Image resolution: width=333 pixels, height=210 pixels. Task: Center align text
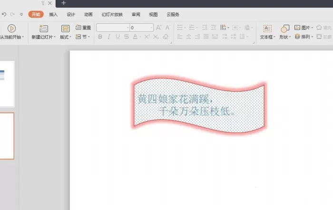[x=189, y=37]
